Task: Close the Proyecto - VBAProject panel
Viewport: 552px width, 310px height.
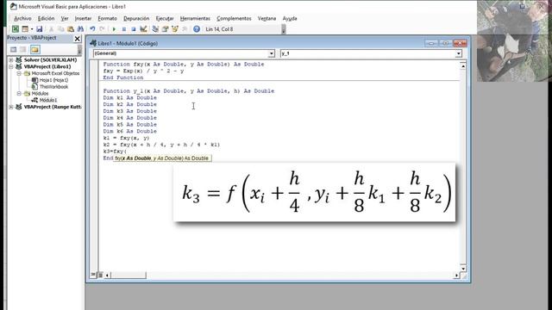Action: (x=77, y=39)
